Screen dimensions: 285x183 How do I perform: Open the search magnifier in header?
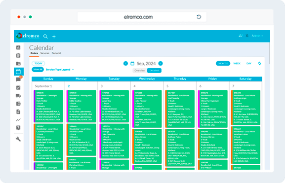pos(45,37)
